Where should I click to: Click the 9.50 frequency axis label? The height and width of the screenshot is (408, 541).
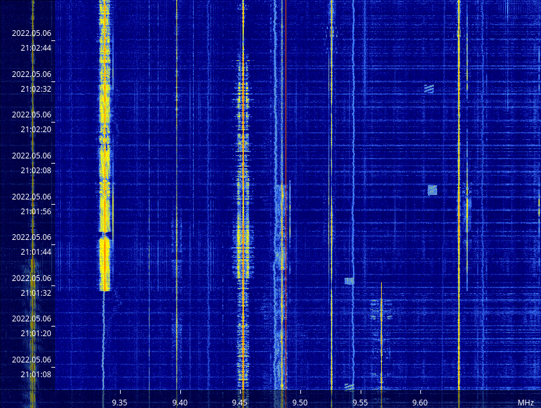tap(300, 402)
